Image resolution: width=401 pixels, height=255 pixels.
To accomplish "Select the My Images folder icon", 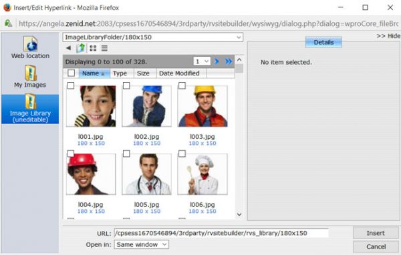I will click(x=31, y=73).
